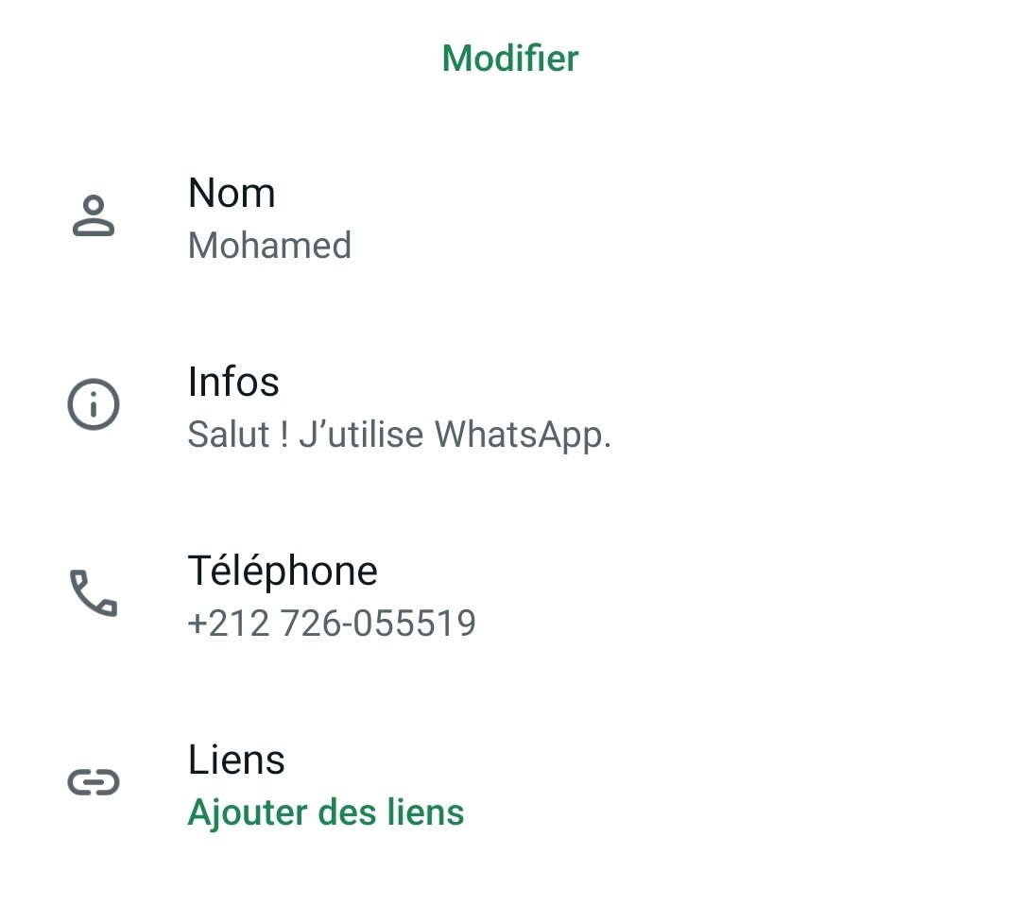Click the Nom label
The width and height of the screenshot is (1014, 906).
[x=232, y=194]
